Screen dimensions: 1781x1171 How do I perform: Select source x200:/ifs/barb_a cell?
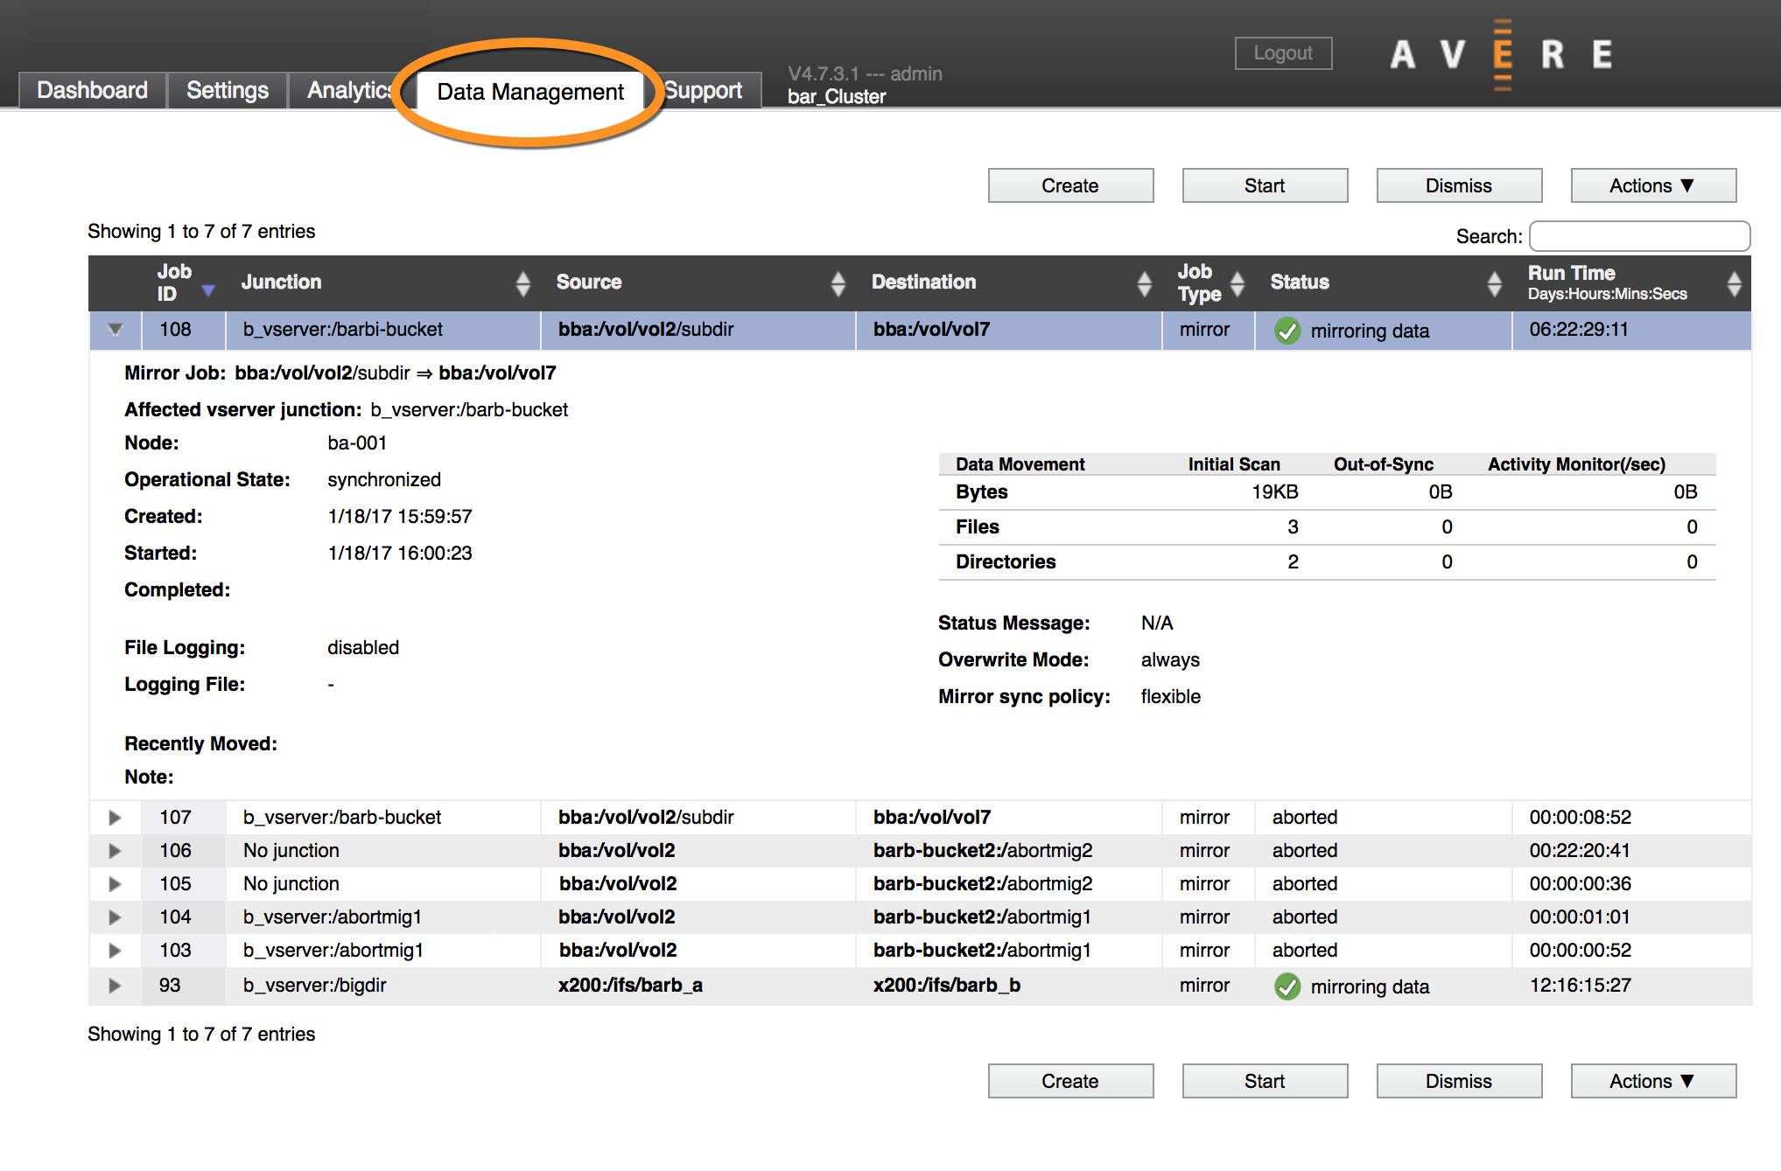point(698,985)
